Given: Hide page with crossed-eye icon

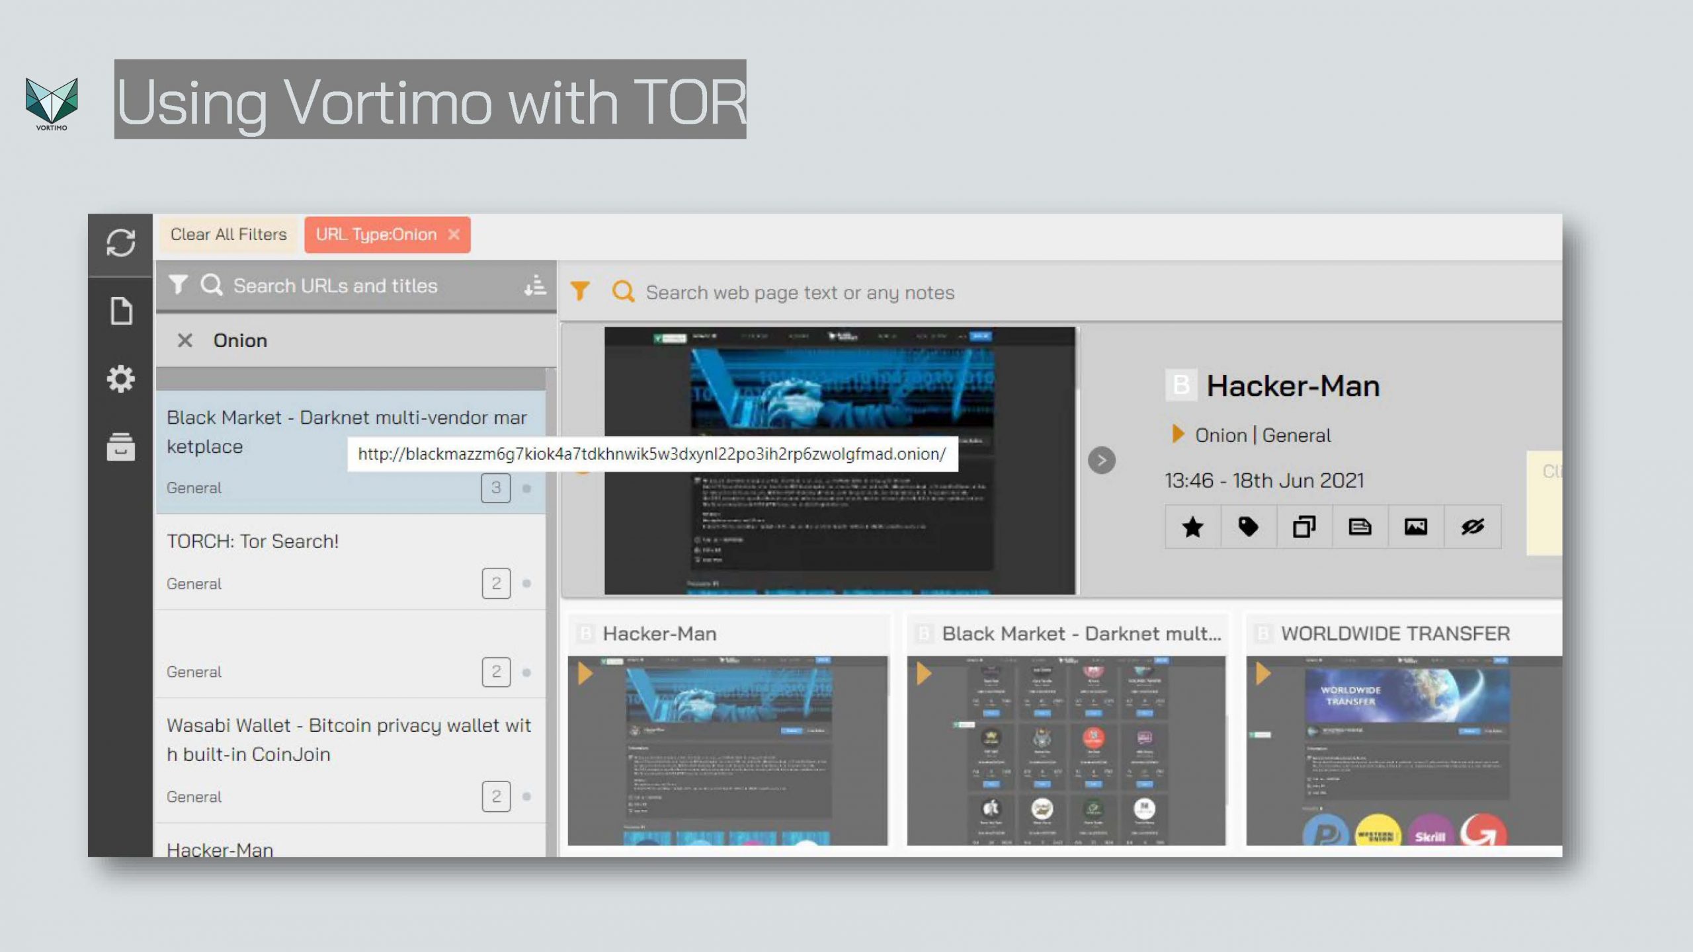Looking at the screenshot, I should (x=1472, y=527).
